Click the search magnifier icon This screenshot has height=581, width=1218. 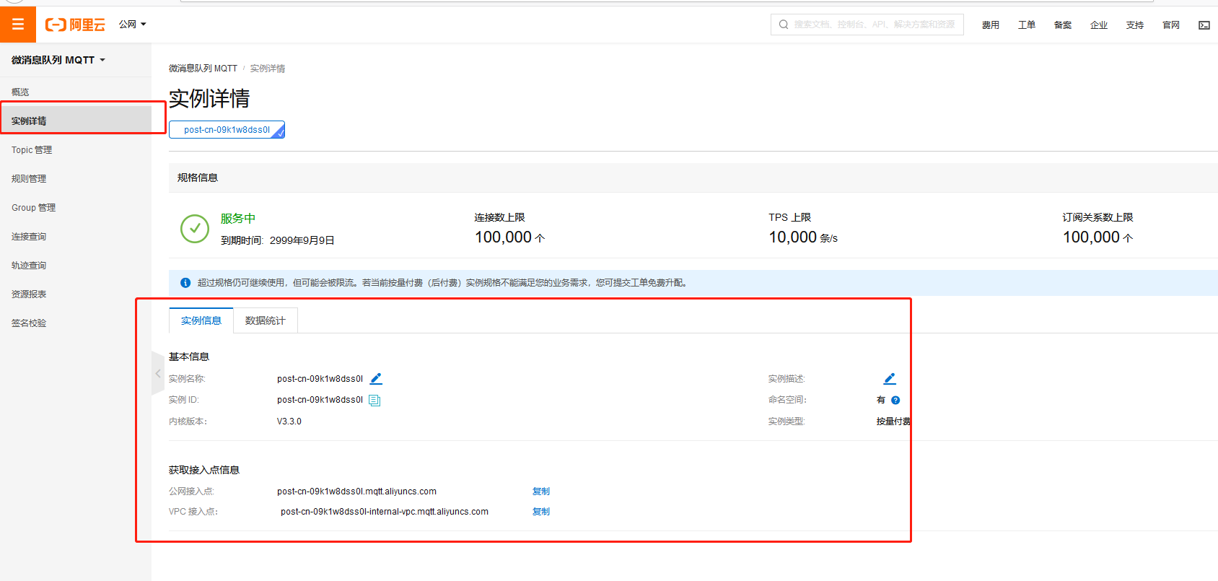click(x=784, y=25)
